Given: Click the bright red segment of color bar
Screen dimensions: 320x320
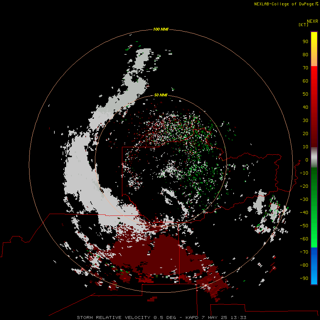Looking at the screenshot, I should coord(314,107).
